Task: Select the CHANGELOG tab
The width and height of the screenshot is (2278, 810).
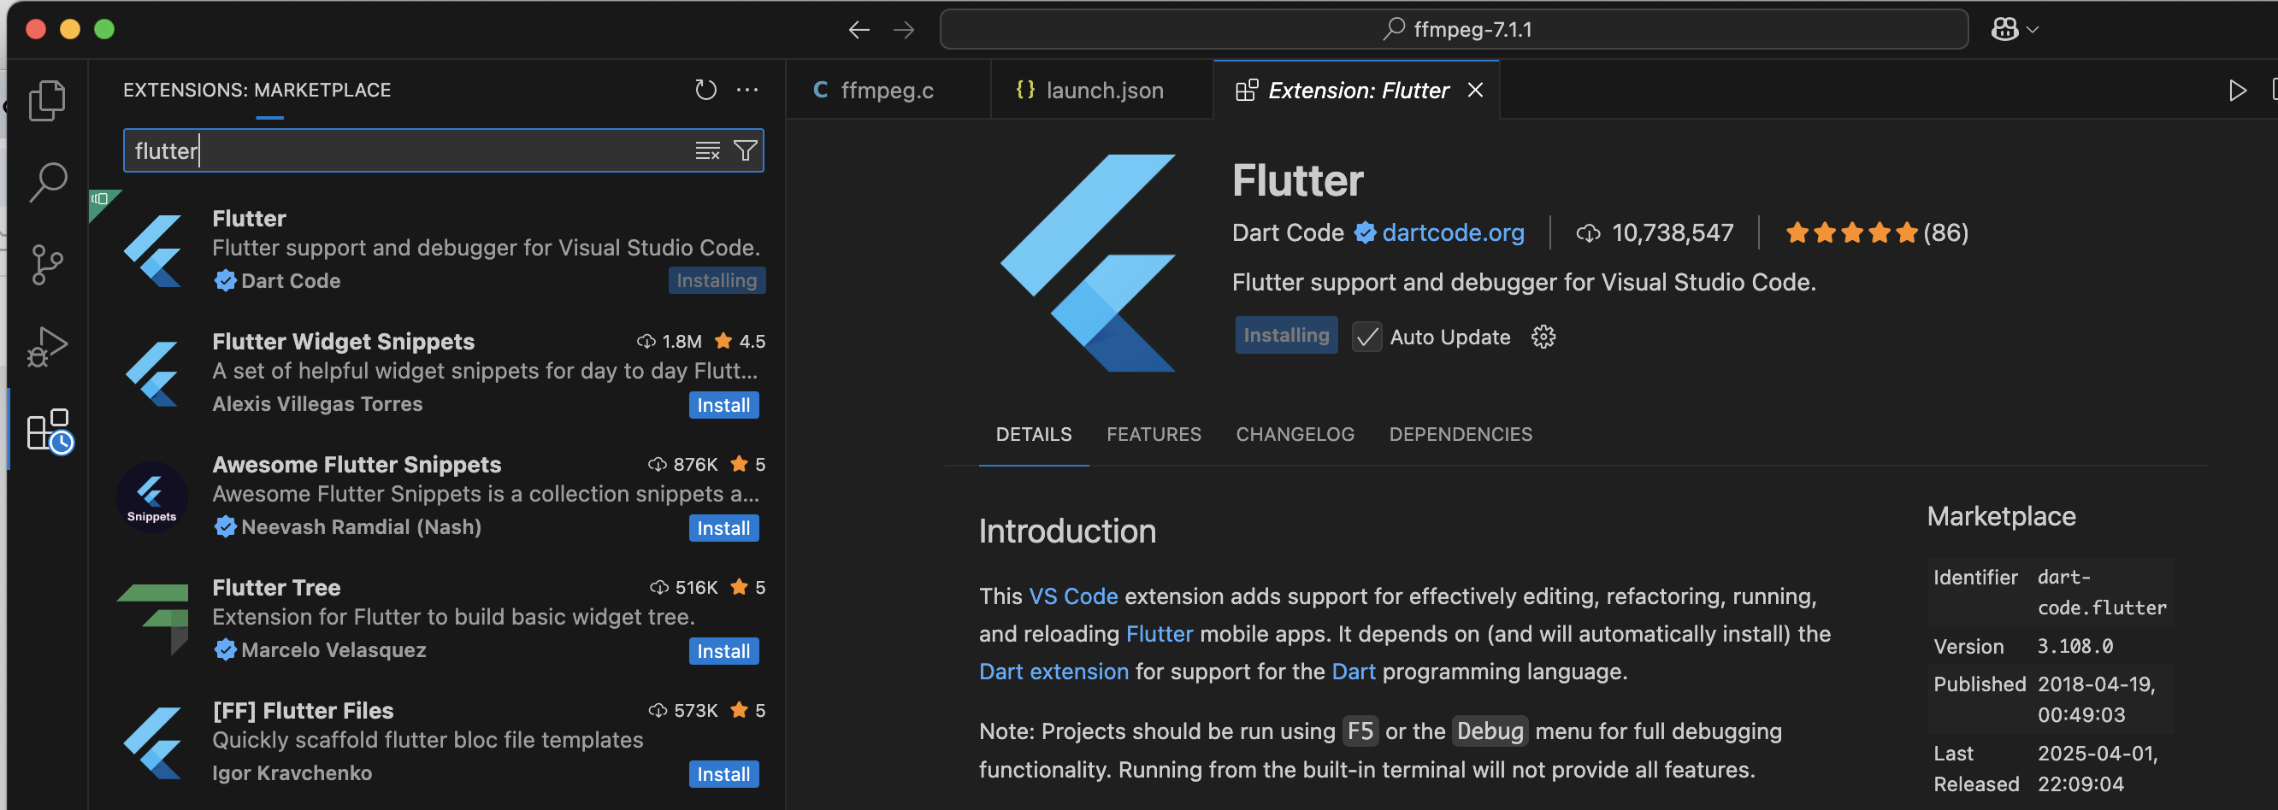Action: tap(1295, 435)
